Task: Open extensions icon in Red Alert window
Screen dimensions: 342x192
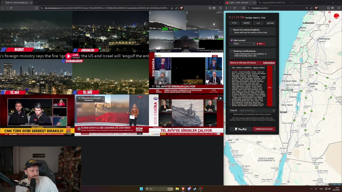Action: pos(328,8)
